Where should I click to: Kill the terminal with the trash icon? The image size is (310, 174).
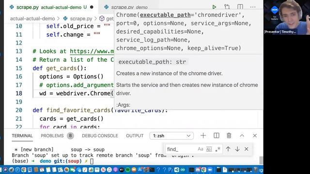[x=229, y=136]
